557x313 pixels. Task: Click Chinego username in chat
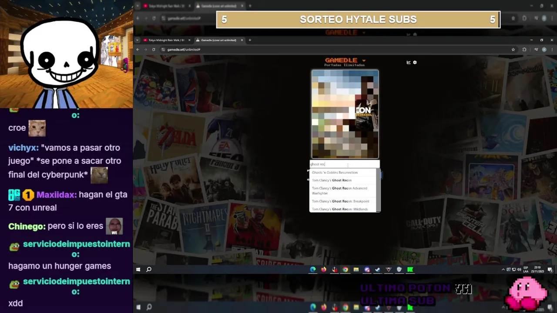pyautogui.click(x=26, y=226)
